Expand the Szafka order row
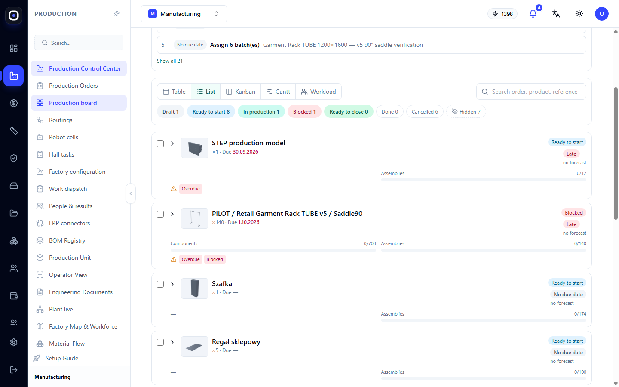Screen dimensions: 619x387 coord(172,284)
